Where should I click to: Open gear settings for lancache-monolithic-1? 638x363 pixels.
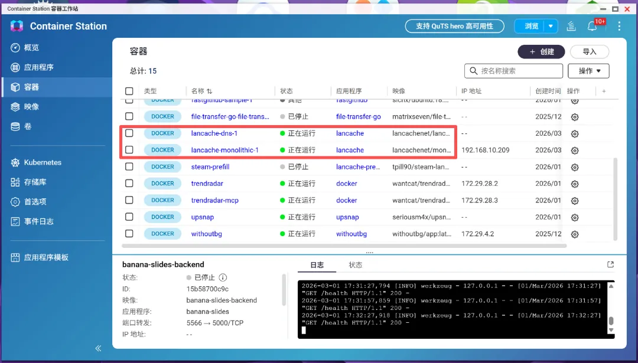(x=575, y=151)
